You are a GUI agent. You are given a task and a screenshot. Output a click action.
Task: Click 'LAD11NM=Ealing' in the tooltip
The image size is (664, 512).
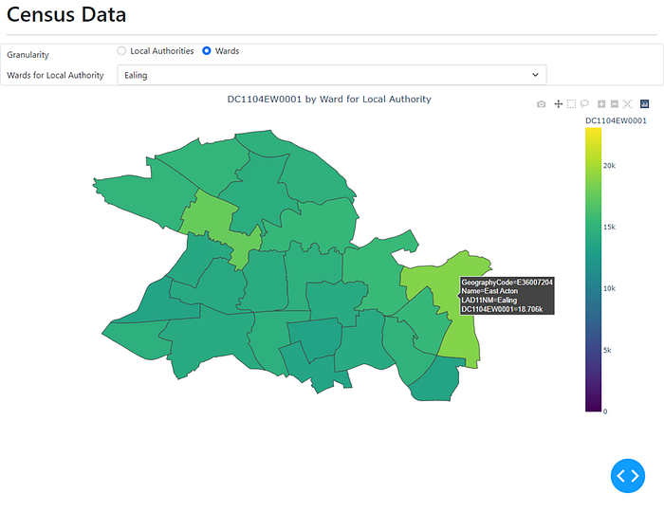coord(489,300)
